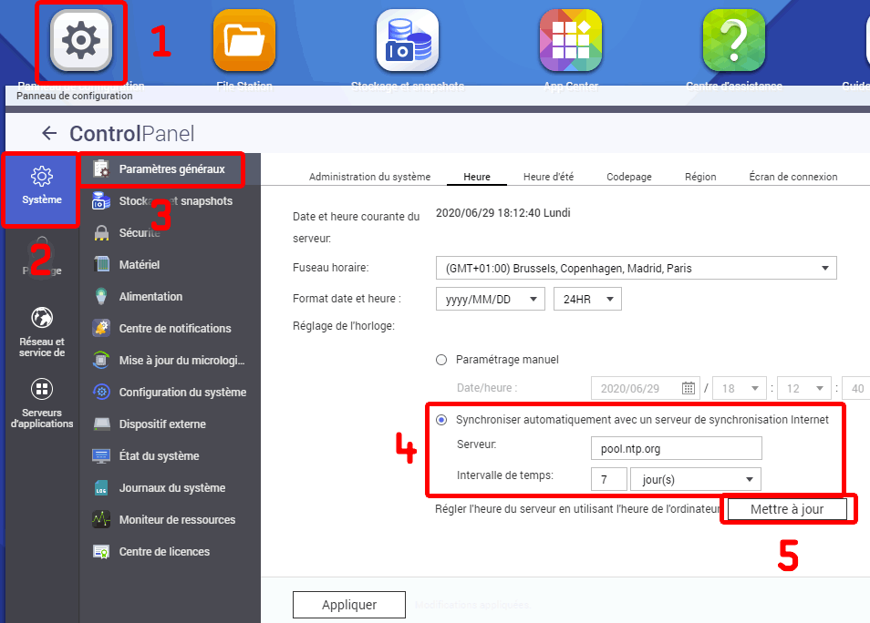Screen dimensions: 870x623
Task: Open the 24HR time format dropdown
Action: pyautogui.click(x=587, y=299)
